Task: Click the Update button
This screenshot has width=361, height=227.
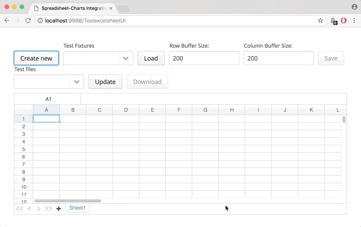Action: click(105, 82)
